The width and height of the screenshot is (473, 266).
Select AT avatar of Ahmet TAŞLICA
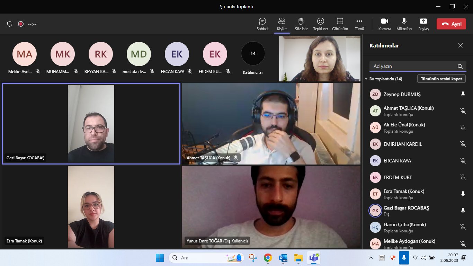click(375, 111)
